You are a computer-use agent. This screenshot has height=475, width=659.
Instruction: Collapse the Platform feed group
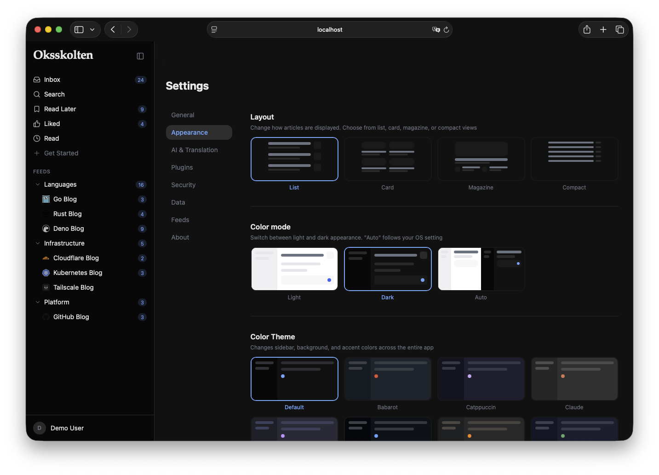coord(38,302)
